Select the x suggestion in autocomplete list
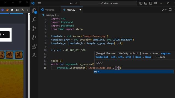This screenshot has height=98, width=175. [x=134, y=72]
